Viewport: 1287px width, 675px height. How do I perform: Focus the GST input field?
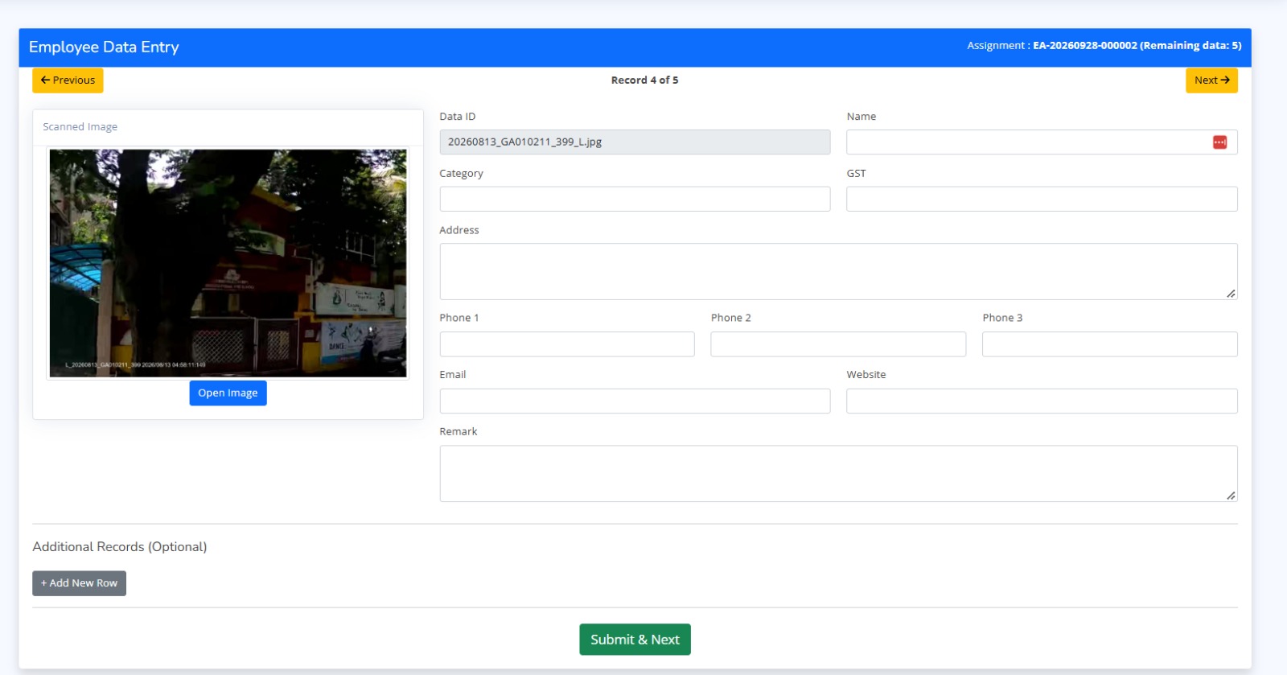tap(1042, 199)
